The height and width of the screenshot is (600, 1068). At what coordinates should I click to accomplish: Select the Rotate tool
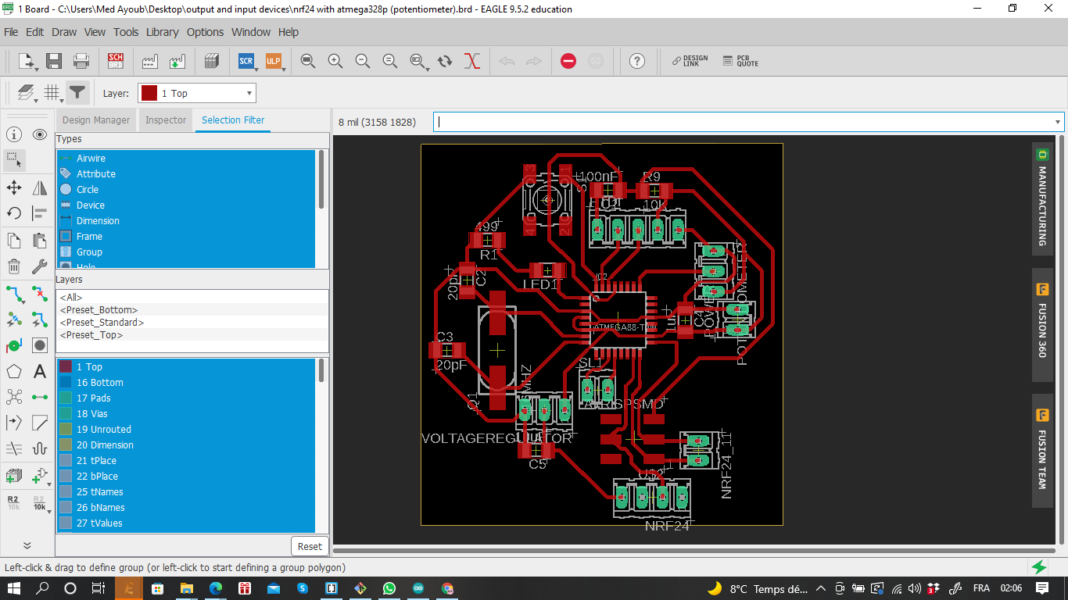tap(14, 213)
